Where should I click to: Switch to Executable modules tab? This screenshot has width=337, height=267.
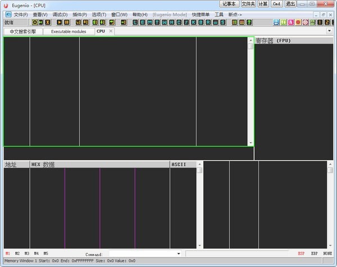pyautogui.click(x=69, y=31)
